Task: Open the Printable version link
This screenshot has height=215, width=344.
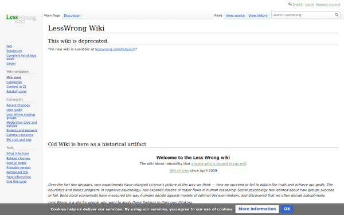Action: pos(18,167)
